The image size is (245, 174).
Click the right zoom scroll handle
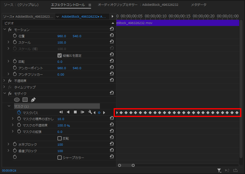point(133,165)
